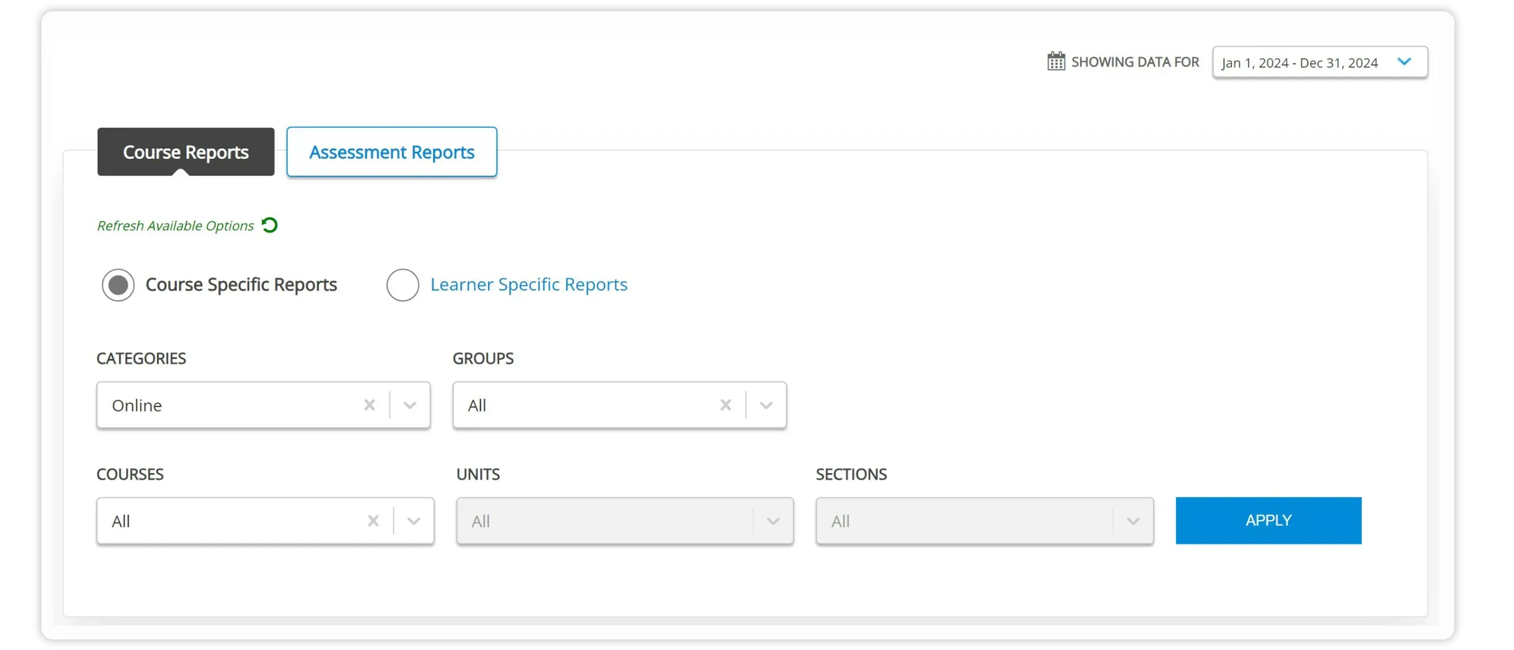The height and width of the screenshot is (650, 1514).
Task: Open the date range chevron arrow
Action: tap(1404, 61)
